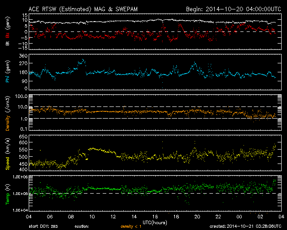Click the 'start DOY: 293' footer text

pyautogui.click(x=43, y=226)
